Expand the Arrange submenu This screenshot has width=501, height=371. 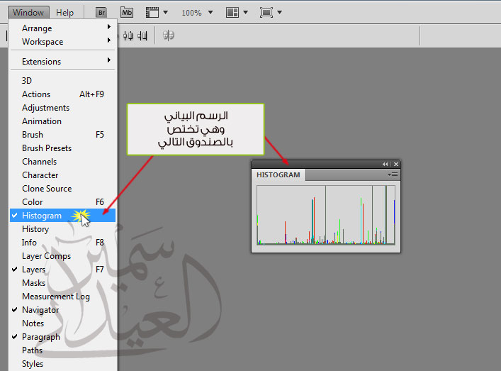[x=37, y=28]
